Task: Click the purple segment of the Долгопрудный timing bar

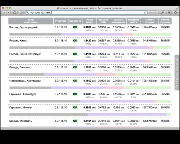Action: tap(92, 34)
